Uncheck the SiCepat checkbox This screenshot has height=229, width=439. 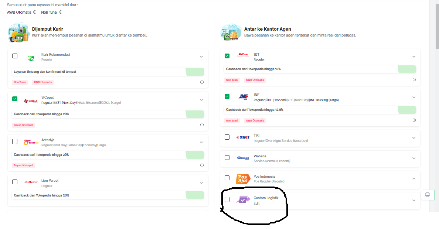15,99
